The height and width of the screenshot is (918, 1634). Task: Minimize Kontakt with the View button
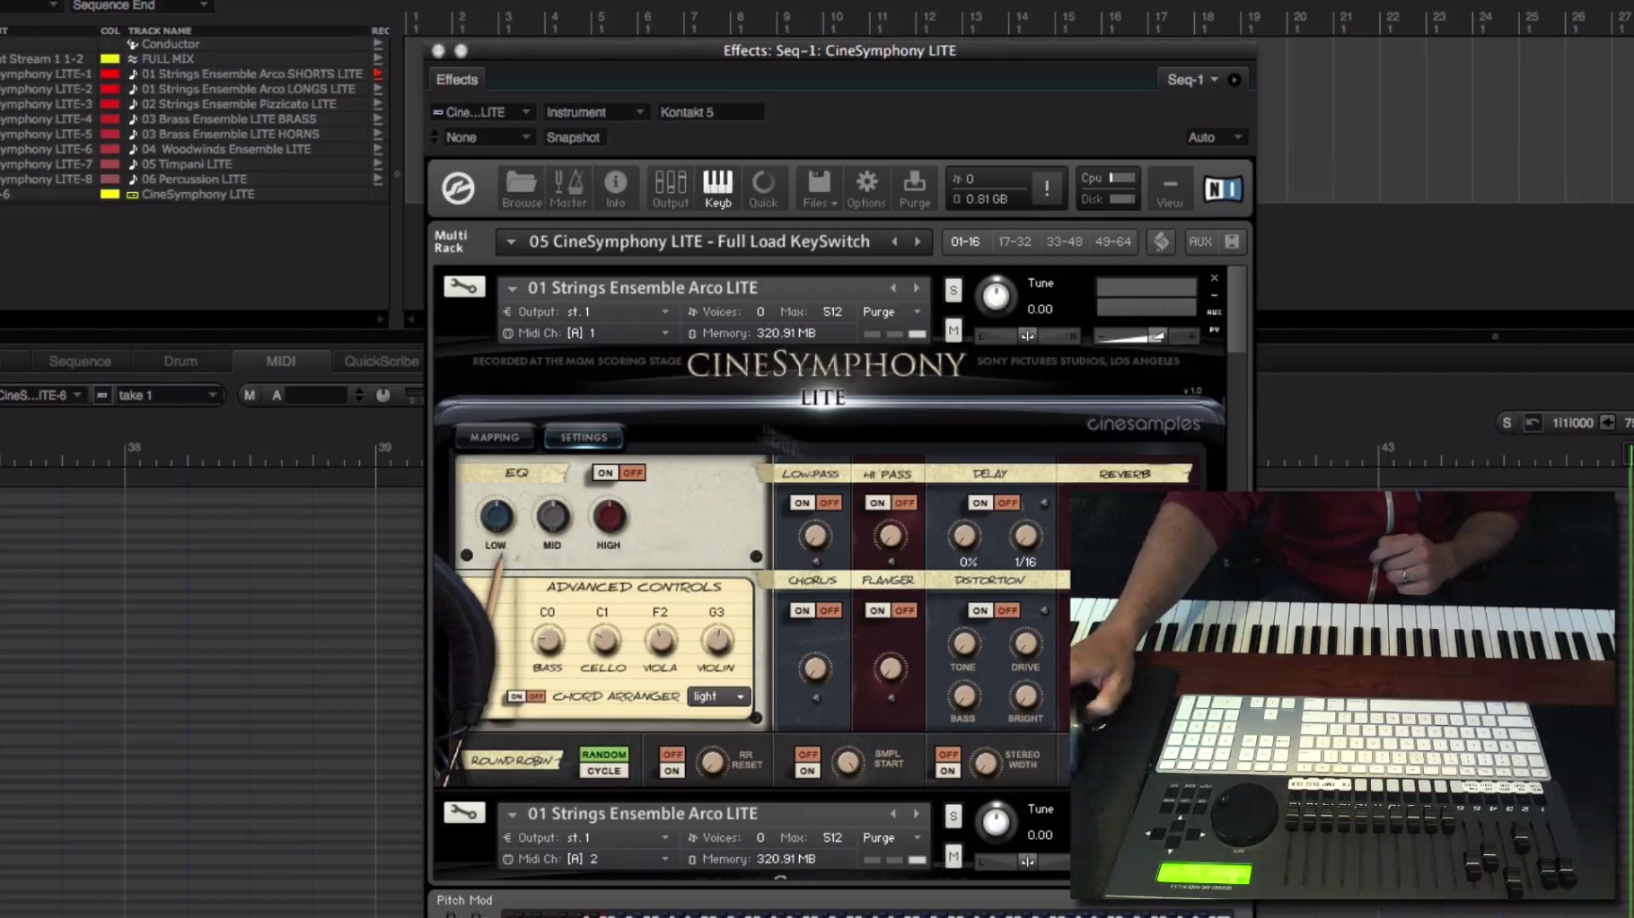click(x=1169, y=188)
